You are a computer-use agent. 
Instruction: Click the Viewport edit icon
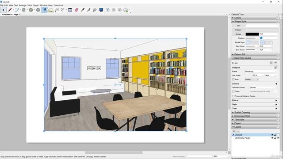click(275, 68)
